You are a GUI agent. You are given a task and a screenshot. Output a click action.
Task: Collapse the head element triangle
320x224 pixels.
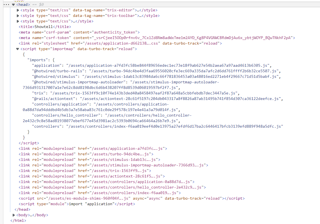14,4
